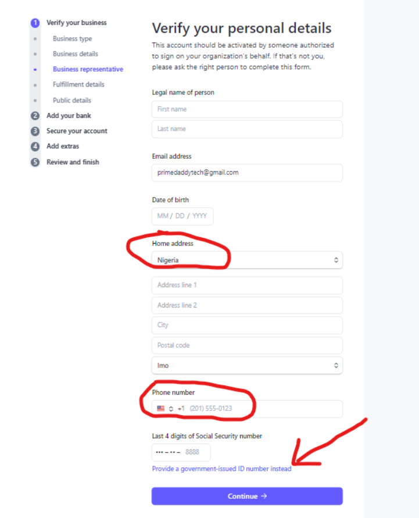The width and height of the screenshot is (419, 518).
Task: Click the step 3 number icon
Action: coord(35,131)
